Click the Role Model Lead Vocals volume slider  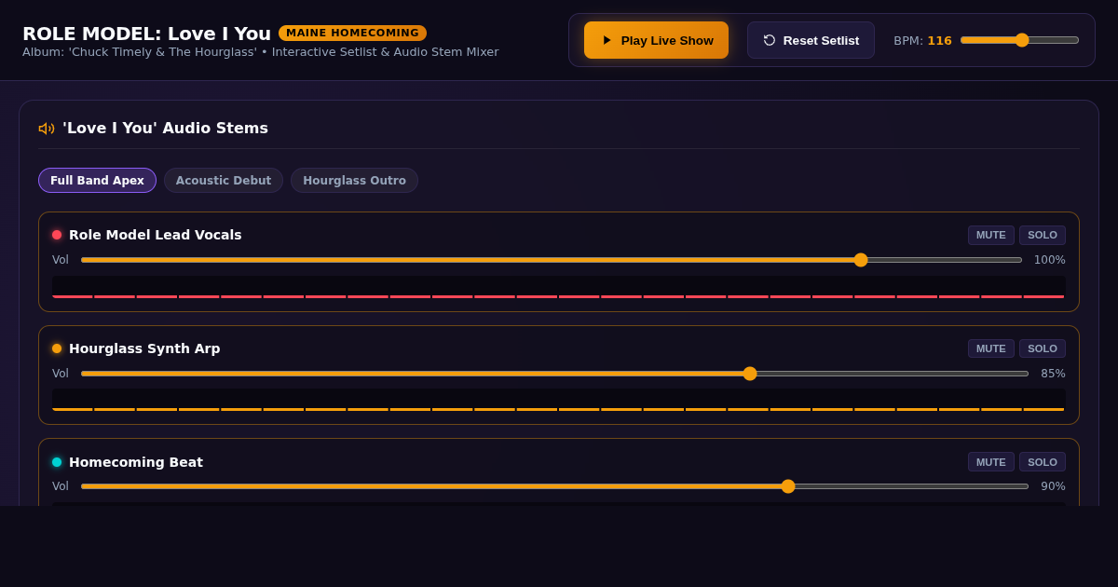coord(552,260)
